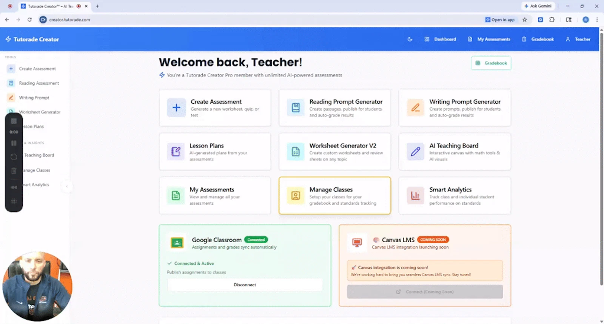This screenshot has height=324, width=604.
Task: Open My Assessments in the top navigation
Action: click(x=489, y=39)
